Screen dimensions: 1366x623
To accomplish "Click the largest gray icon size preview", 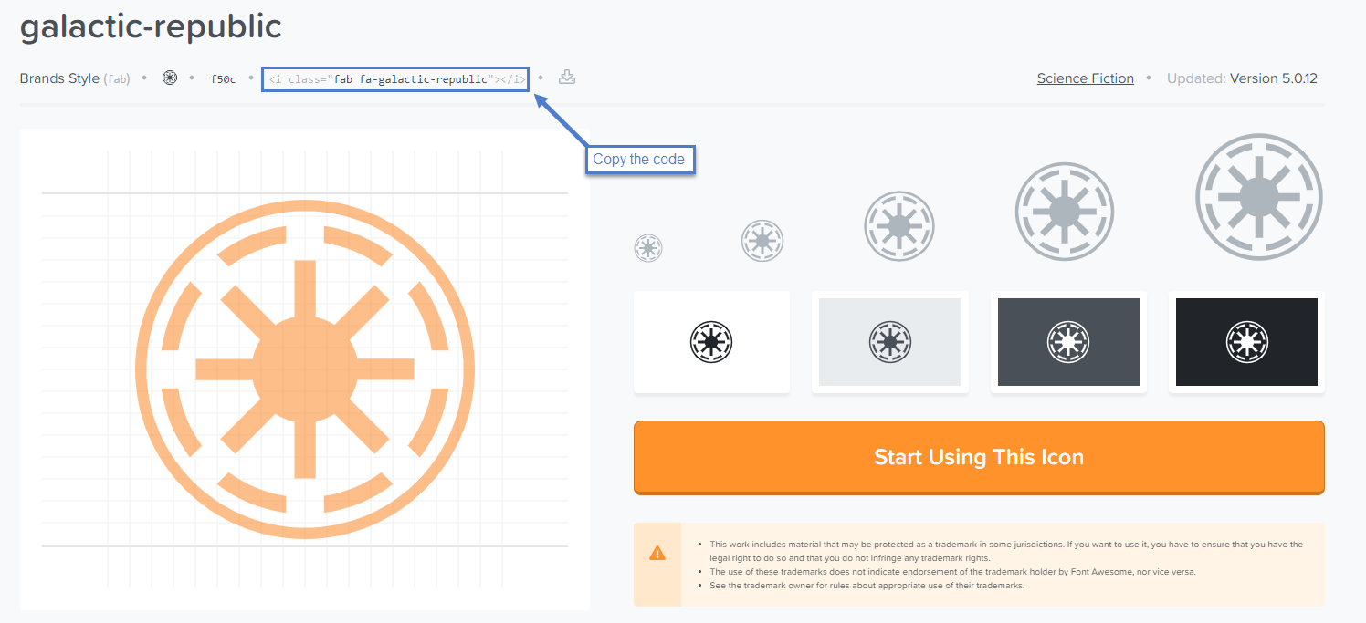I will pos(1259,197).
